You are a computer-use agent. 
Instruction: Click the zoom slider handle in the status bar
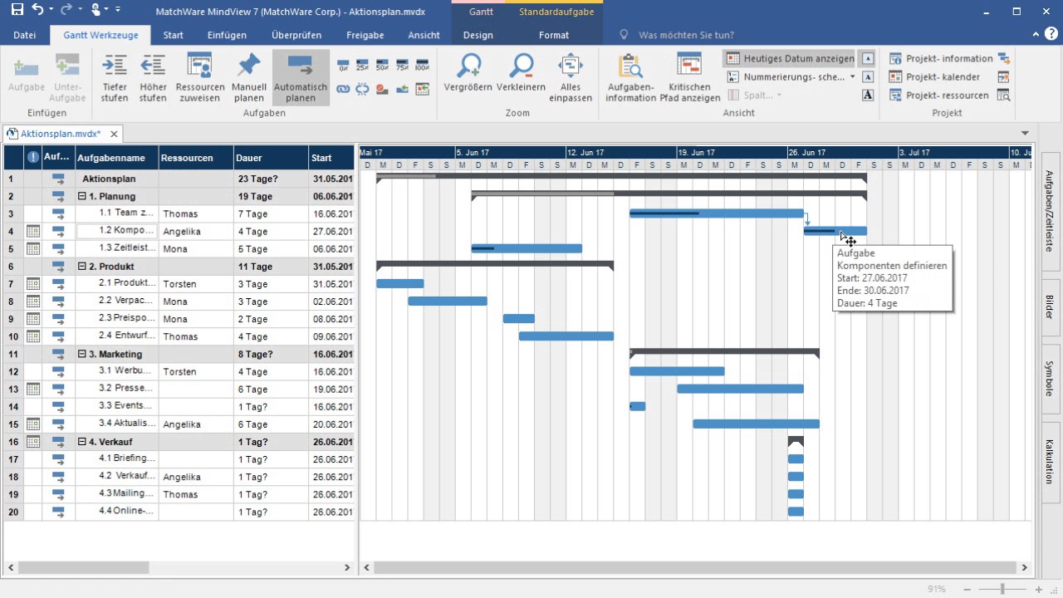point(1002,589)
